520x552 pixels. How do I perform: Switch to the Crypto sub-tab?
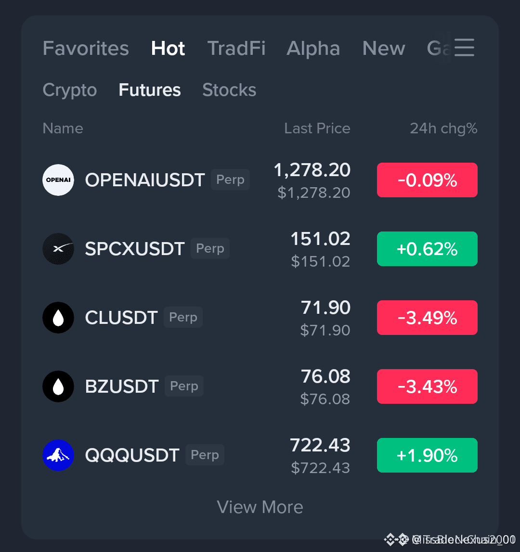(x=70, y=90)
